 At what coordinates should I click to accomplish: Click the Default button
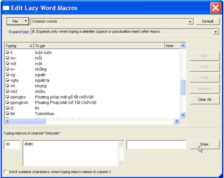[x=208, y=21]
